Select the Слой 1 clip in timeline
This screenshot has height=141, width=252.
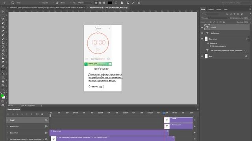[178, 120]
